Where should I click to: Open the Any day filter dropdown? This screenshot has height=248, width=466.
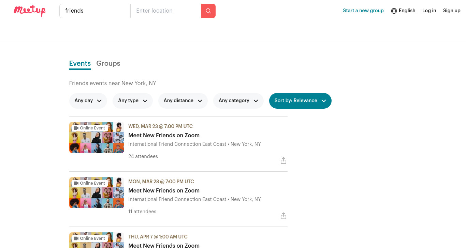[x=88, y=101]
